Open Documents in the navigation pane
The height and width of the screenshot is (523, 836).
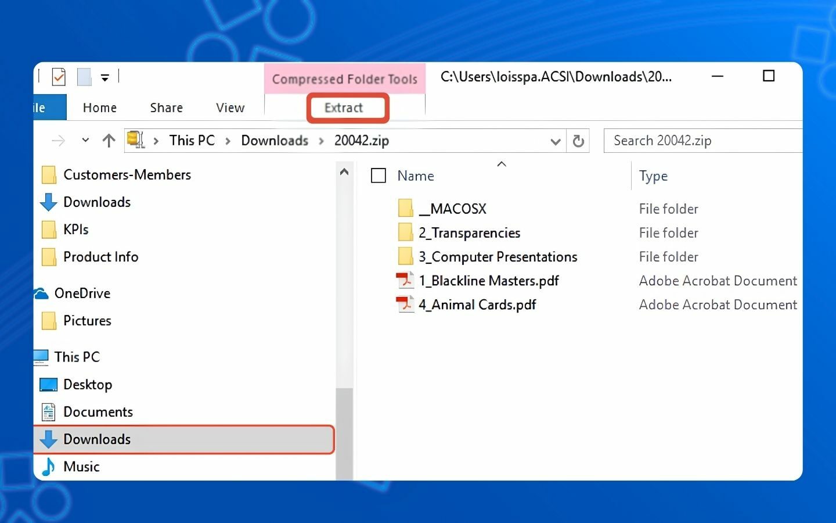98,411
